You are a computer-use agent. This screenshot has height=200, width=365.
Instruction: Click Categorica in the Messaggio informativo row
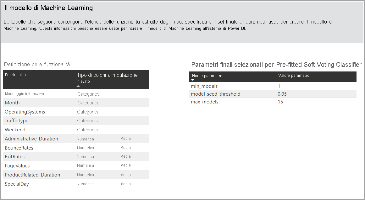pyautogui.click(x=88, y=94)
